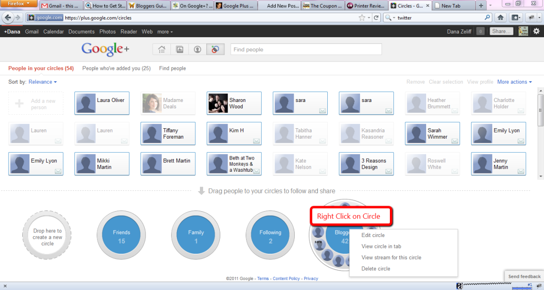The width and height of the screenshot is (544, 290).
Task: Toggle selection of 3 Reasons Design card
Action: 367,164
